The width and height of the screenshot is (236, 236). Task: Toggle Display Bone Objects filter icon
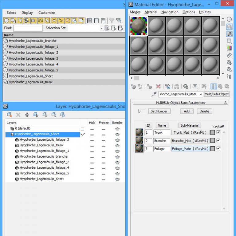(61, 21)
